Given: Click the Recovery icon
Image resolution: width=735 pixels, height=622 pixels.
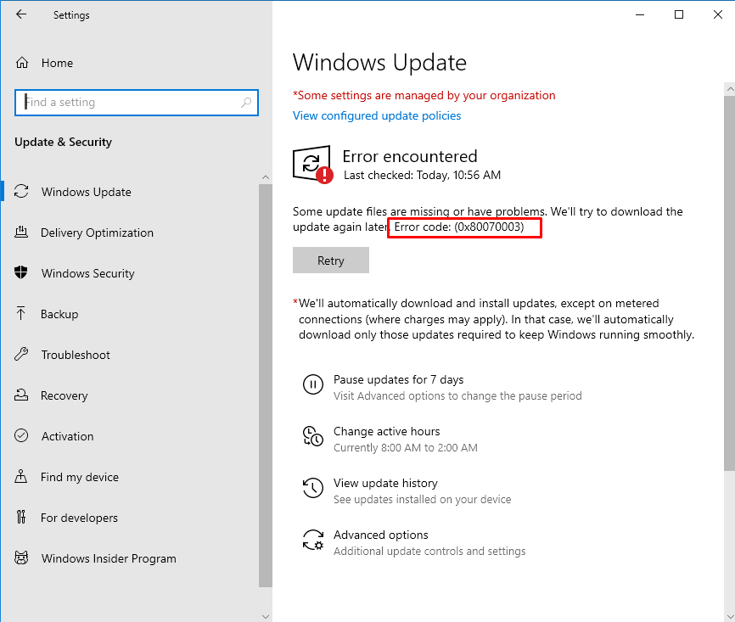Looking at the screenshot, I should tap(21, 395).
